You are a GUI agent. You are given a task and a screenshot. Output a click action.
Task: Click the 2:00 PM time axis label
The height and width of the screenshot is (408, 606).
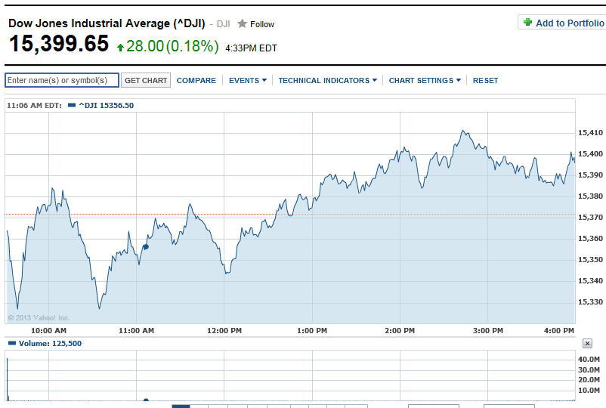pos(400,331)
